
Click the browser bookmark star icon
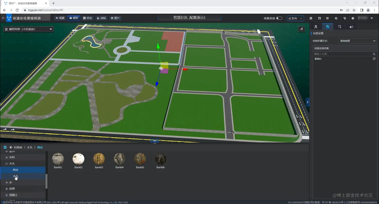pyautogui.click(x=354, y=10)
